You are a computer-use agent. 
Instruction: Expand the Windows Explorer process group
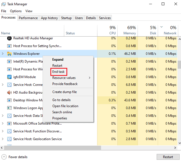click(3, 53)
